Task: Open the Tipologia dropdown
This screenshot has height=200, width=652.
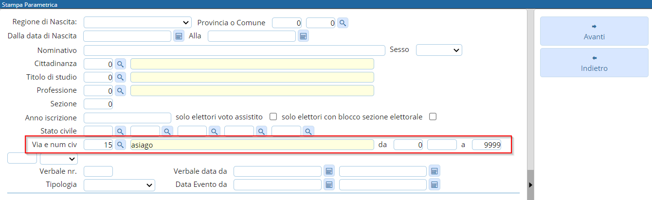Action: tap(120, 185)
